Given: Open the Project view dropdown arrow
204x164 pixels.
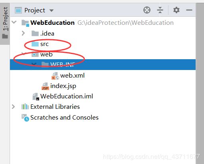Looking at the screenshot, I should coord(51,10).
